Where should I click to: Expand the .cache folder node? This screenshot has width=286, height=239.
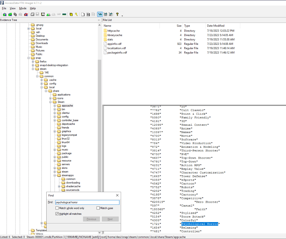tap(42, 80)
